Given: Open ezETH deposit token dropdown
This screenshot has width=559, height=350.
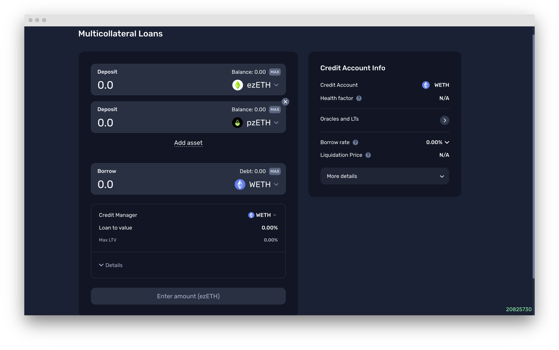Looking at the screenshot, I should click(x=276, y=85).
